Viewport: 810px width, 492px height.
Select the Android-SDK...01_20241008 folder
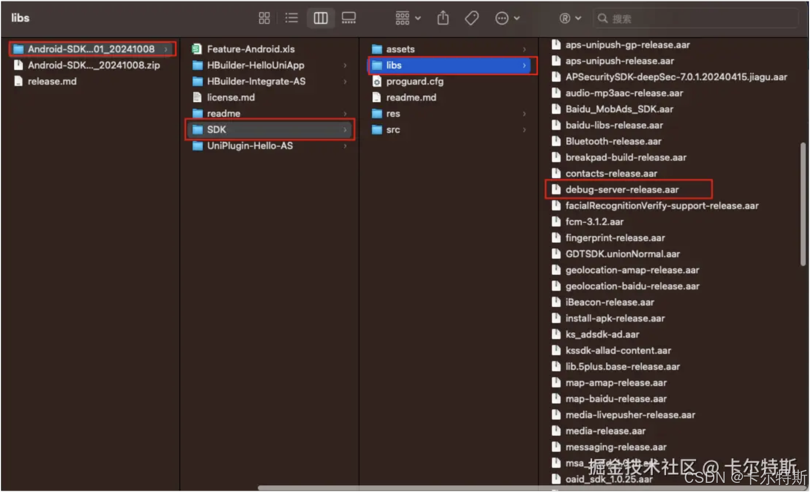click(92, 49)
